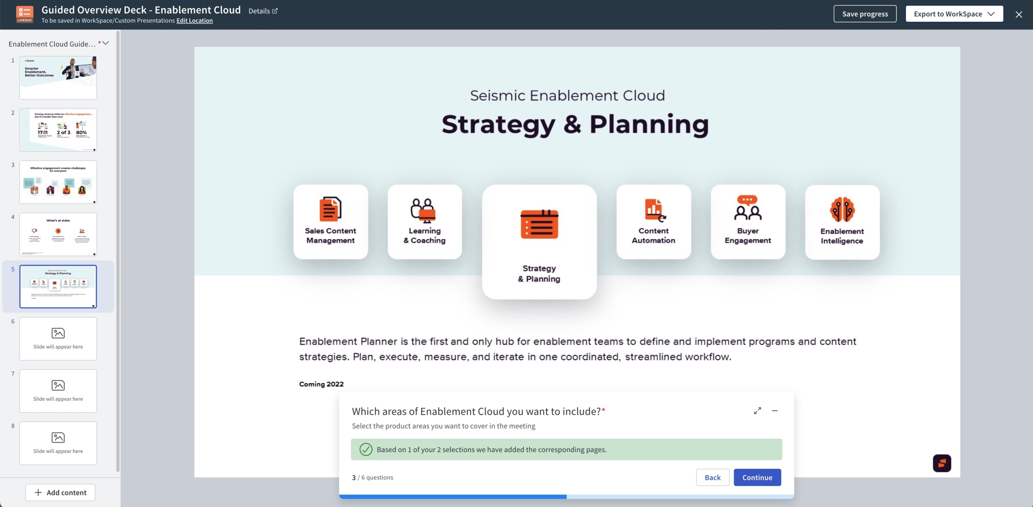Click Save progress button

(x=865, y=14)
